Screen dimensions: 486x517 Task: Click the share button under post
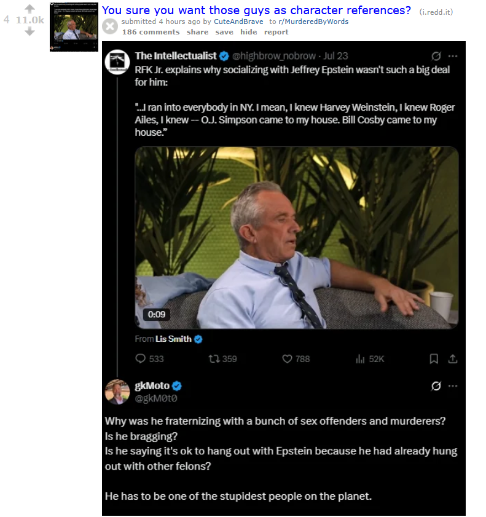click(197, 32)
